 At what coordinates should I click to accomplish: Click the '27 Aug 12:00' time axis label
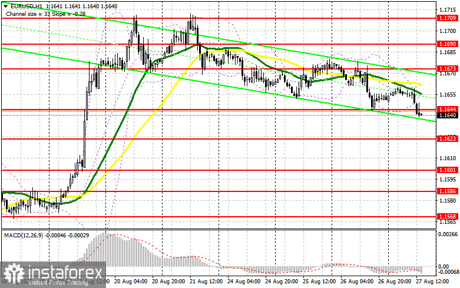tap(433, 282)
